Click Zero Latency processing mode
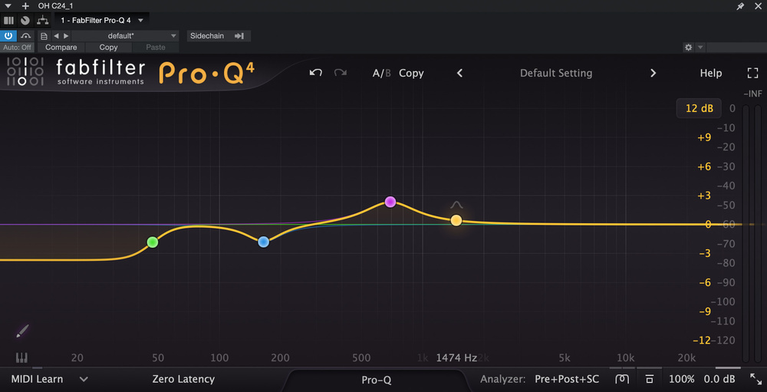This screenshot has height=392, width=767. click(183, 379)
